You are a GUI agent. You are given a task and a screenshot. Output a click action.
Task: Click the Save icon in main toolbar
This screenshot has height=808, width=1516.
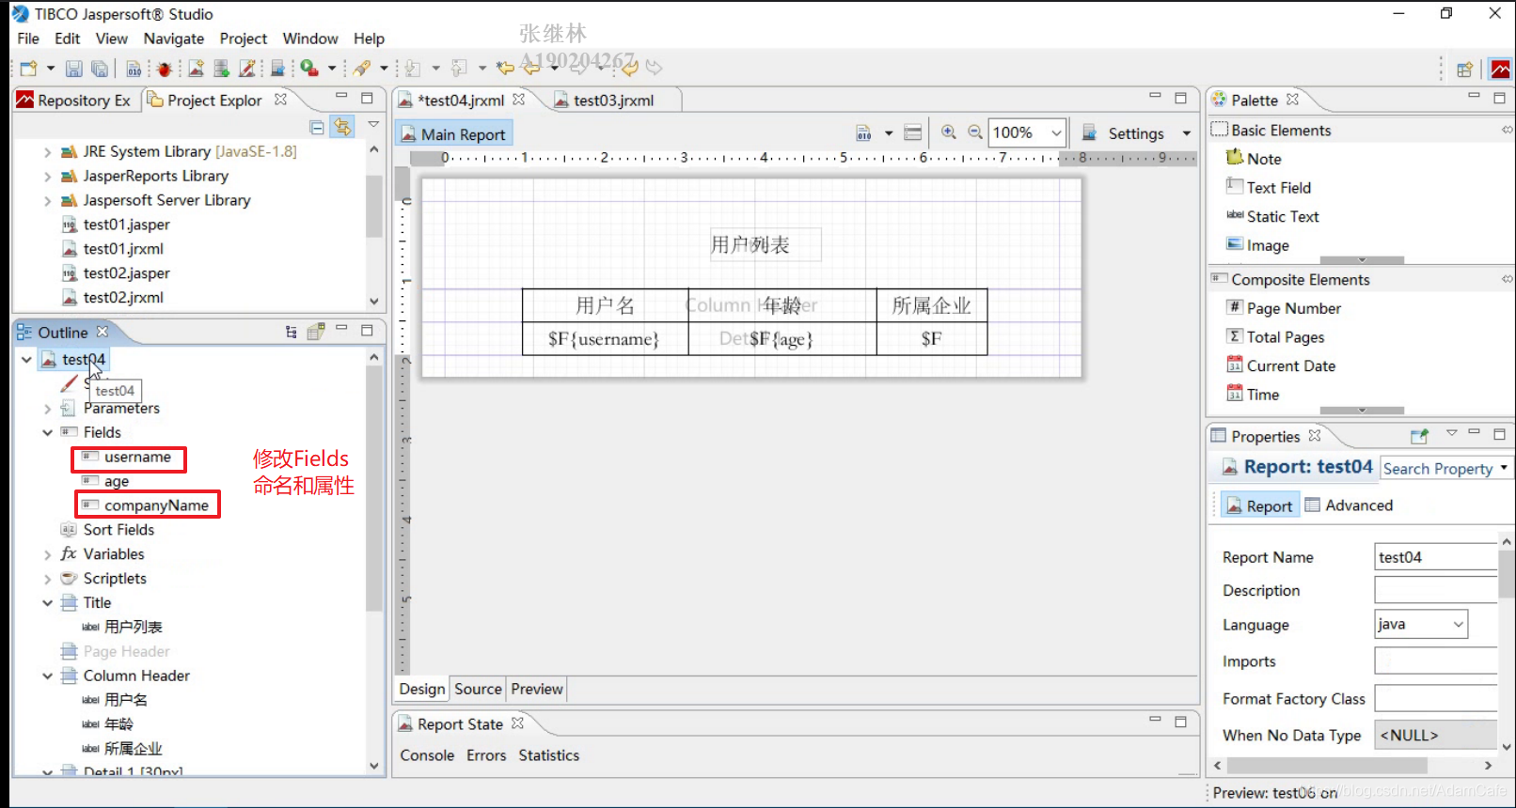pos(73,69)
